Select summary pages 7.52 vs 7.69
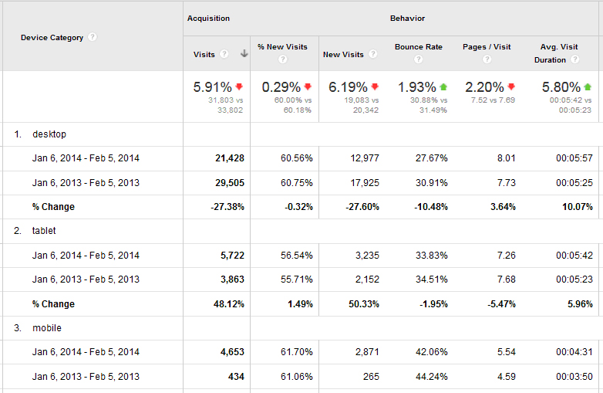This screenshot has height=393, width=603. [x=493, y=100]
